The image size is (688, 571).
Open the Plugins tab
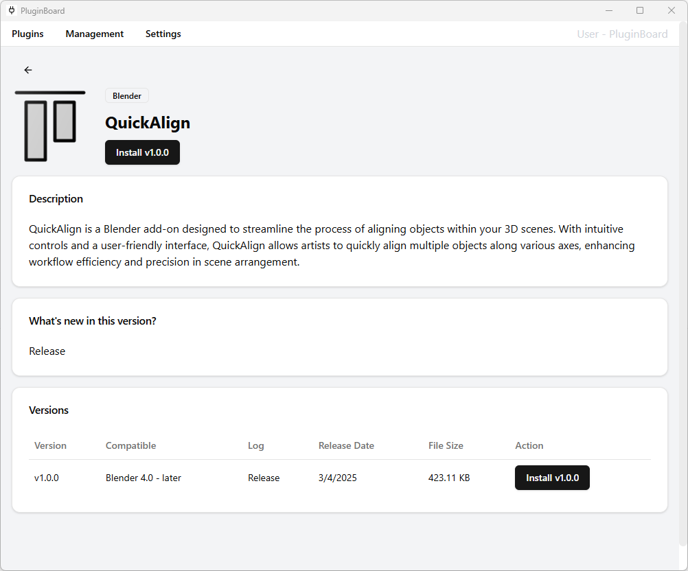pyautogui.click(x=27, y=34)
